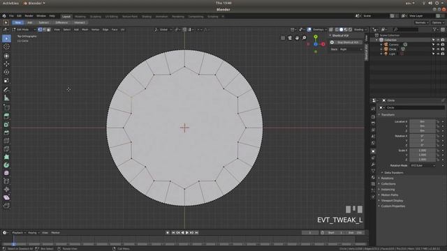Expand the Relations panel
The width and height of the screenshot is (447, 251).
387,178
